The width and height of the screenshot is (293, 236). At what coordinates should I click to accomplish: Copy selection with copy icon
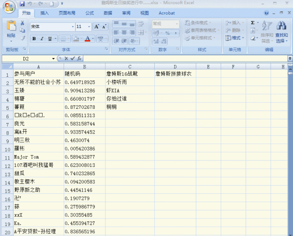pos(22,30)
